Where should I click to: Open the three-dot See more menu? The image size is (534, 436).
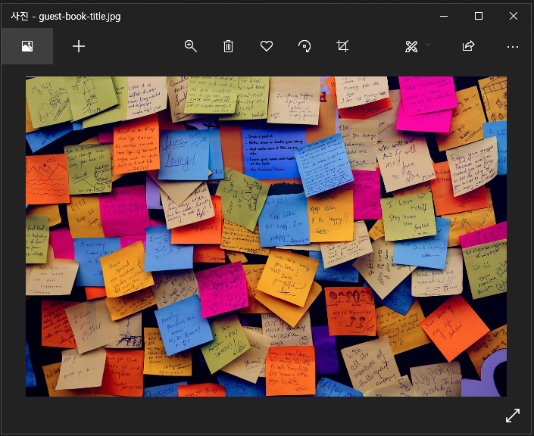click(x=513, y=47)
